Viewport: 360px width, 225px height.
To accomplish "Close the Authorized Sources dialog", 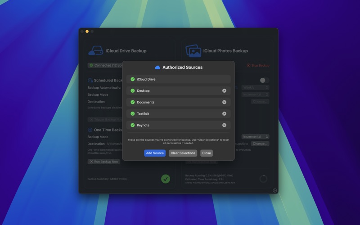I will point(207,153).
